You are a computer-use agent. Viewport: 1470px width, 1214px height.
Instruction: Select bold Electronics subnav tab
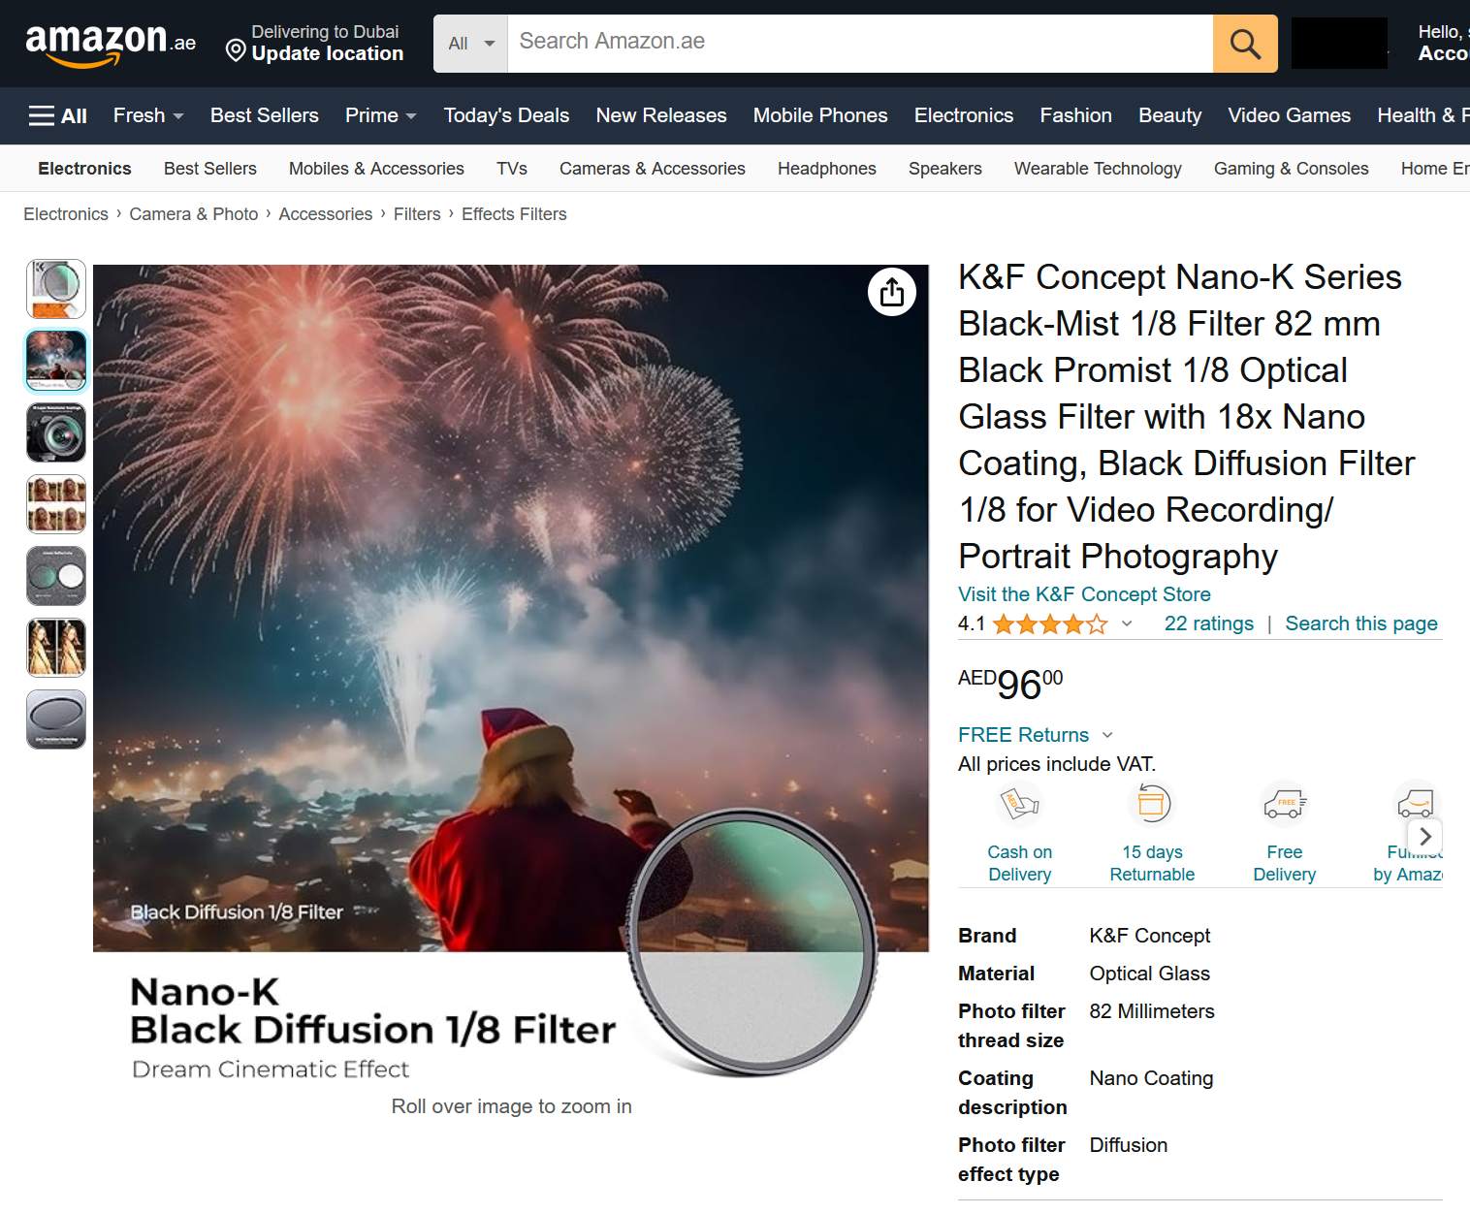pyautogui.click(x=84, y=169)
